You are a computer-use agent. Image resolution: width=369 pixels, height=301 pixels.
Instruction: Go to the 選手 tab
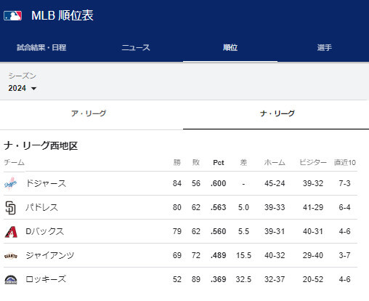click(324, 47)
